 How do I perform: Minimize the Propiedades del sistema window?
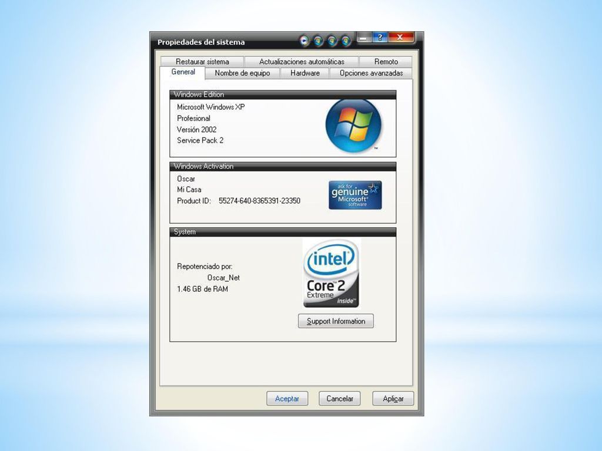click(x=363, y=37)
